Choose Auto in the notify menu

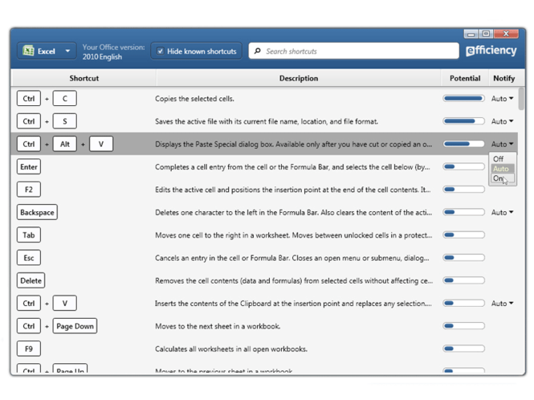tap(503, 169)
